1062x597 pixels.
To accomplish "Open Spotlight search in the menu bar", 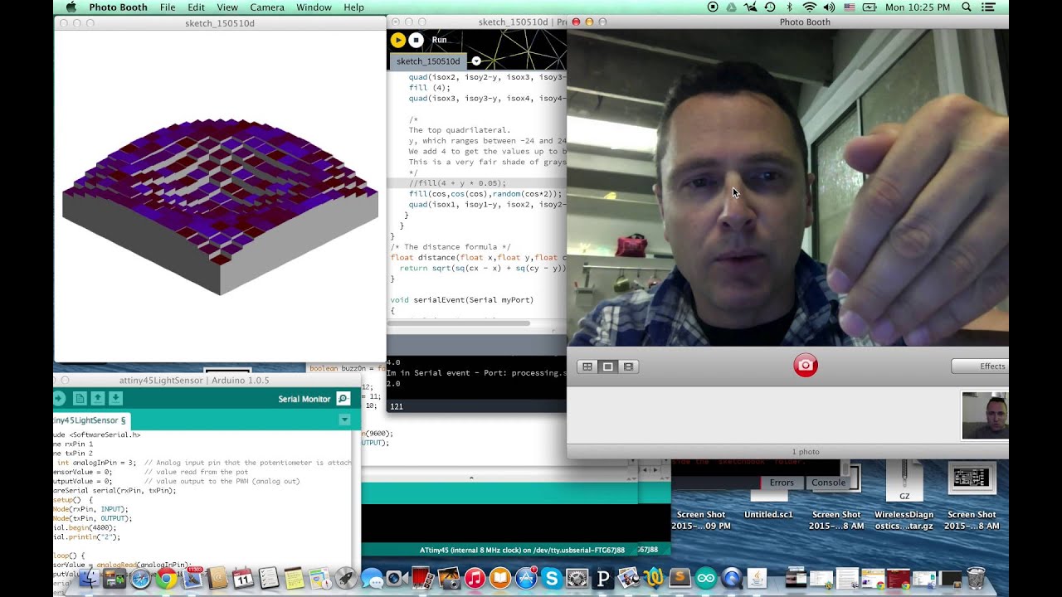I will (x=967, y=7).
